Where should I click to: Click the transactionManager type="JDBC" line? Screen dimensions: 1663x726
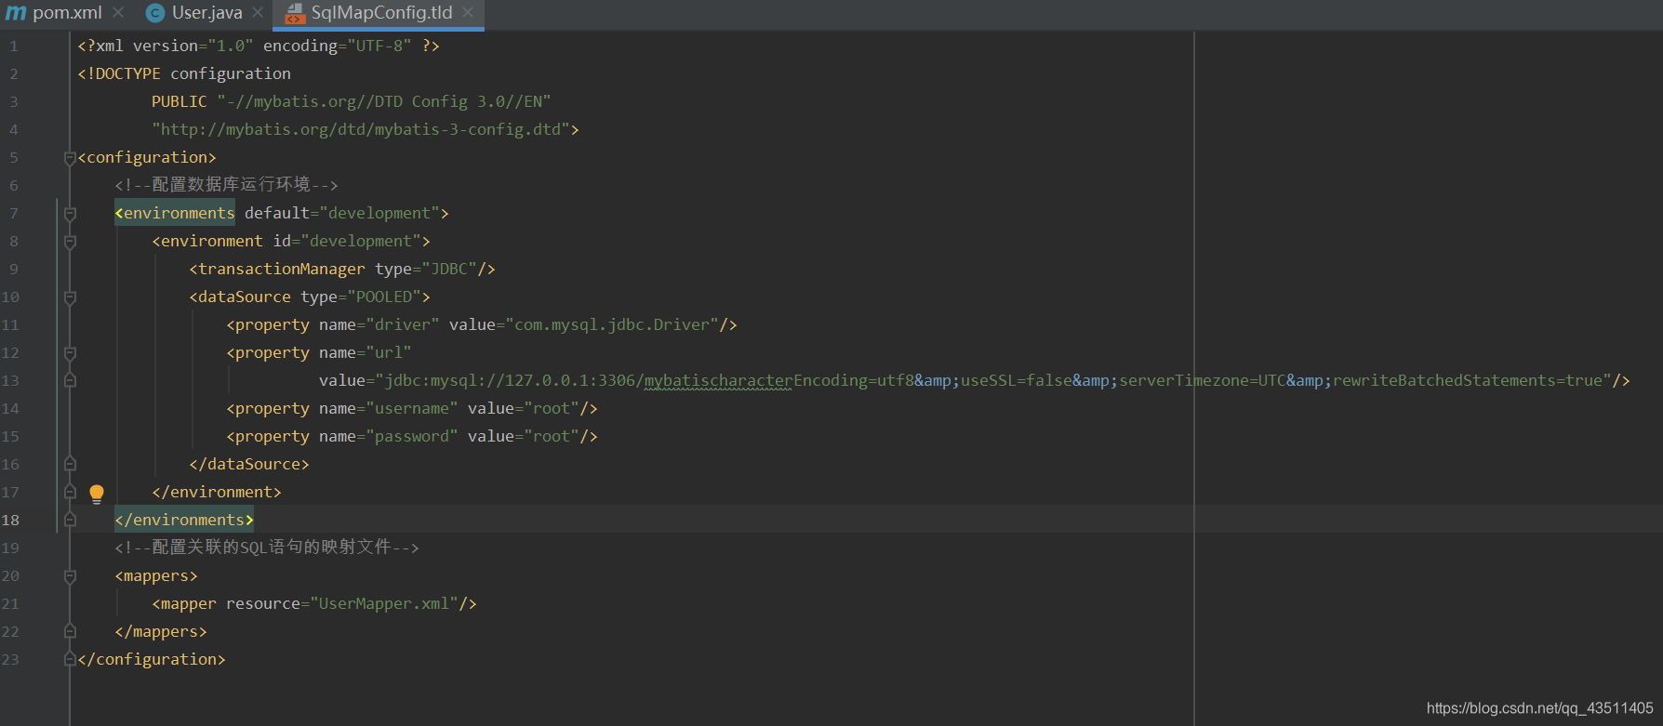[x=342, y=269]
